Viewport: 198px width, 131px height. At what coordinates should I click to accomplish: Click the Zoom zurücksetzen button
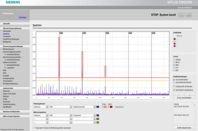click(x=184, y=98)
